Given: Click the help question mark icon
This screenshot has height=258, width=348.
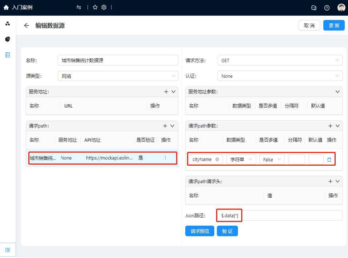Looking at the screenshot, I should click(327, 8).
